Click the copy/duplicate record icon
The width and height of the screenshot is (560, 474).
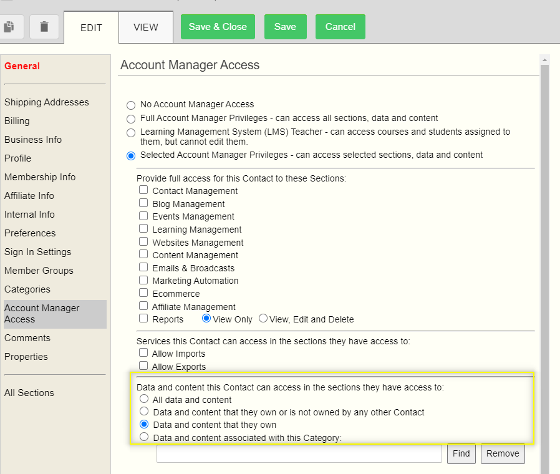point(9,27)
